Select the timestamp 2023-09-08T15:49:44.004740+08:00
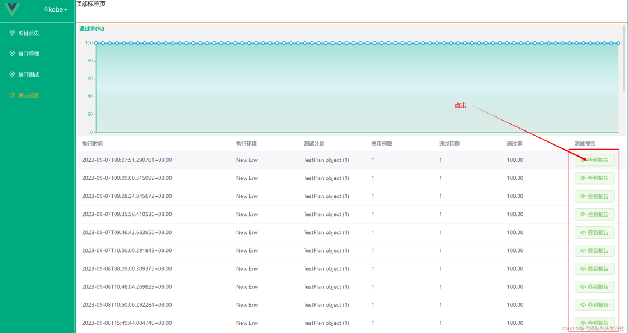Image resolution: width=628 pixels, height=333 pixels. [127, 323]
